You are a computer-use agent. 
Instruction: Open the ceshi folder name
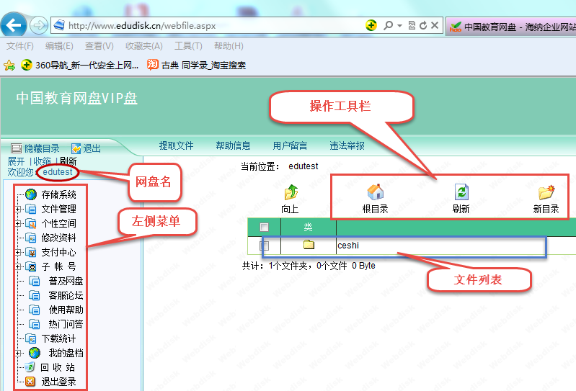[x=348, y=245]
